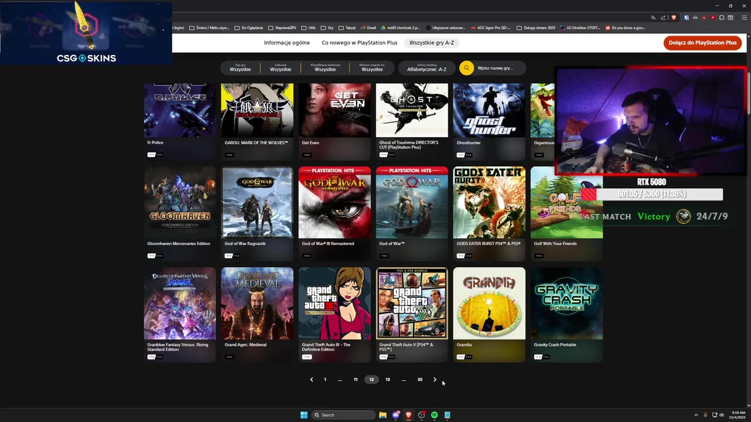
Task: Open the GTA III Definitive Edition cover
Action: [334, 304]
